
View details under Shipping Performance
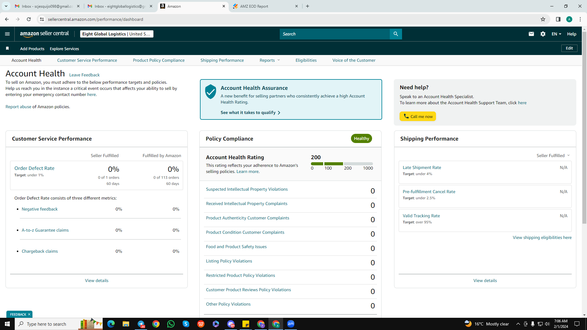(485, 280)
